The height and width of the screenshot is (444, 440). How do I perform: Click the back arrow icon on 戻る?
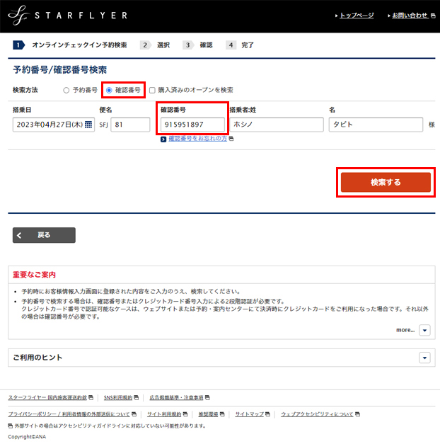(x=20, y=235)
